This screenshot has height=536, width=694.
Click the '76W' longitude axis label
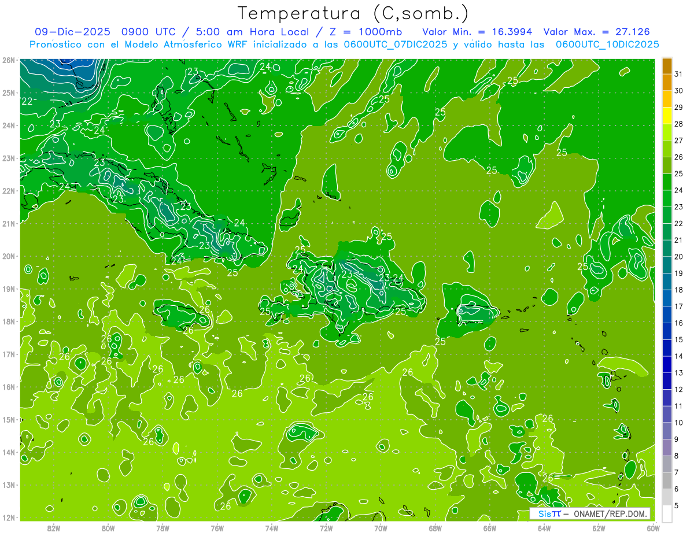(217, 528)
